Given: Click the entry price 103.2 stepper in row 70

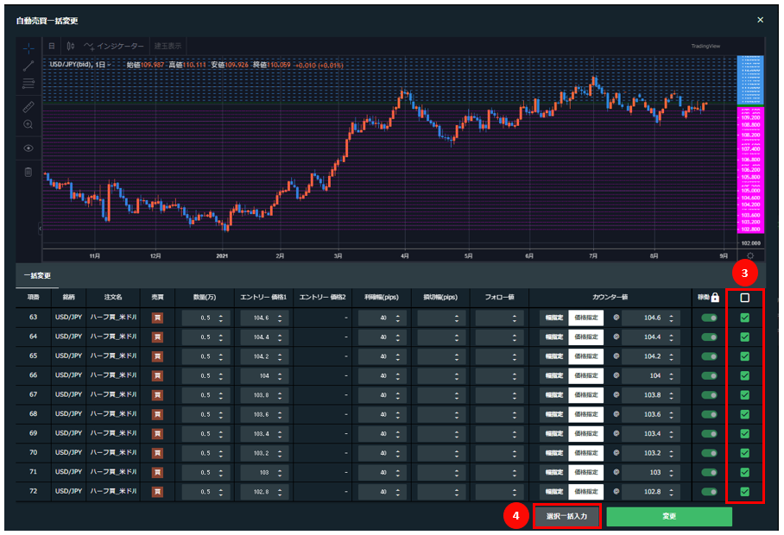Looking at the screenshot, I should coord(280,454).
